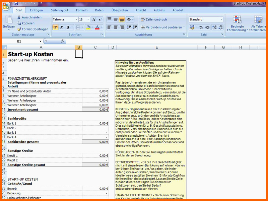Decrease decimal places icon
268x201 pixels.
pyautogui.click(x=220, y=27)
